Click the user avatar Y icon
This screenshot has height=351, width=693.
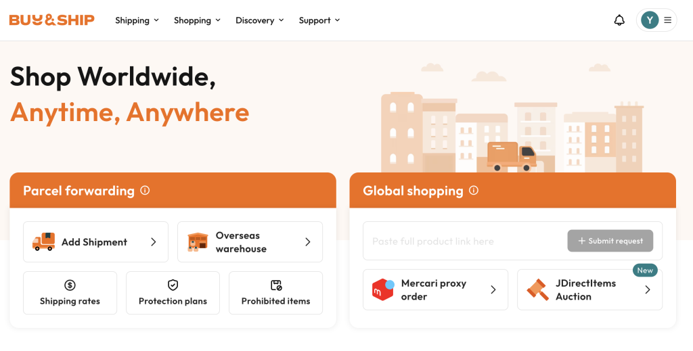650,20
